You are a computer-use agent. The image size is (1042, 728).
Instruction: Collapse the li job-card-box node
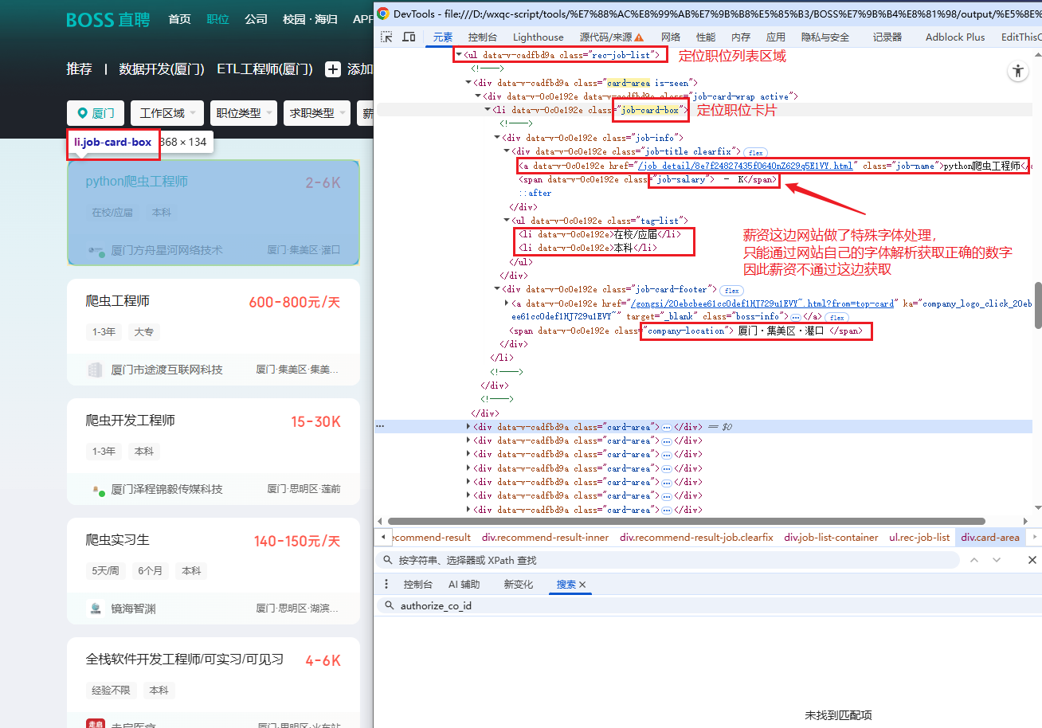coord(488,110)
